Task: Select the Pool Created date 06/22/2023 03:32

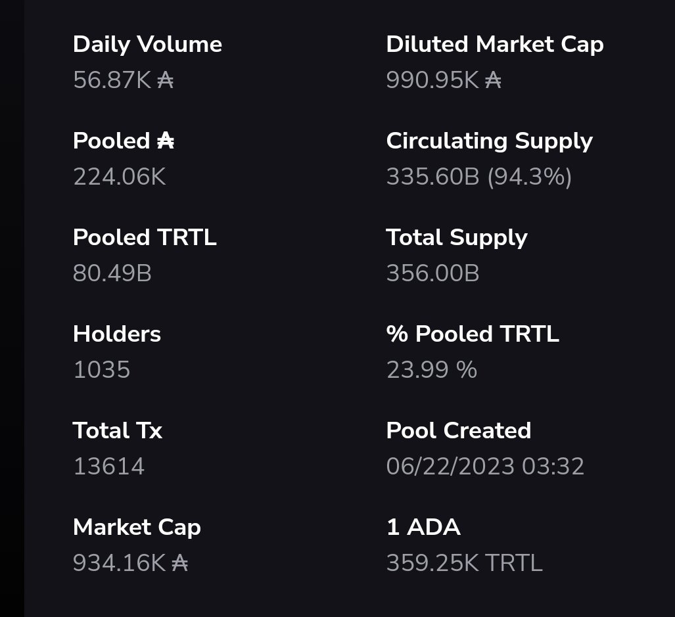Action: point(485,467)
